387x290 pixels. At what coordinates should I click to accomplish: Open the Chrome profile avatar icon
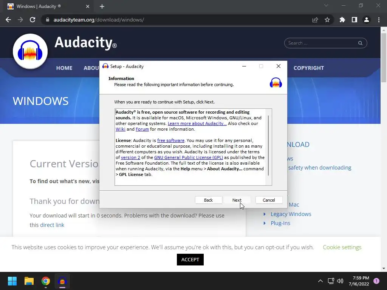pyautogui.click(x=367, y=20)
